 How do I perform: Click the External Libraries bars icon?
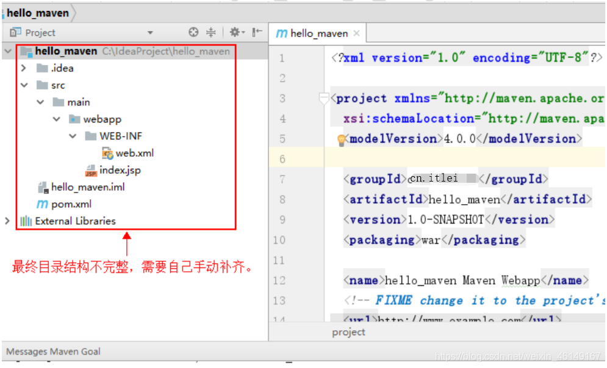click(26, 221)
